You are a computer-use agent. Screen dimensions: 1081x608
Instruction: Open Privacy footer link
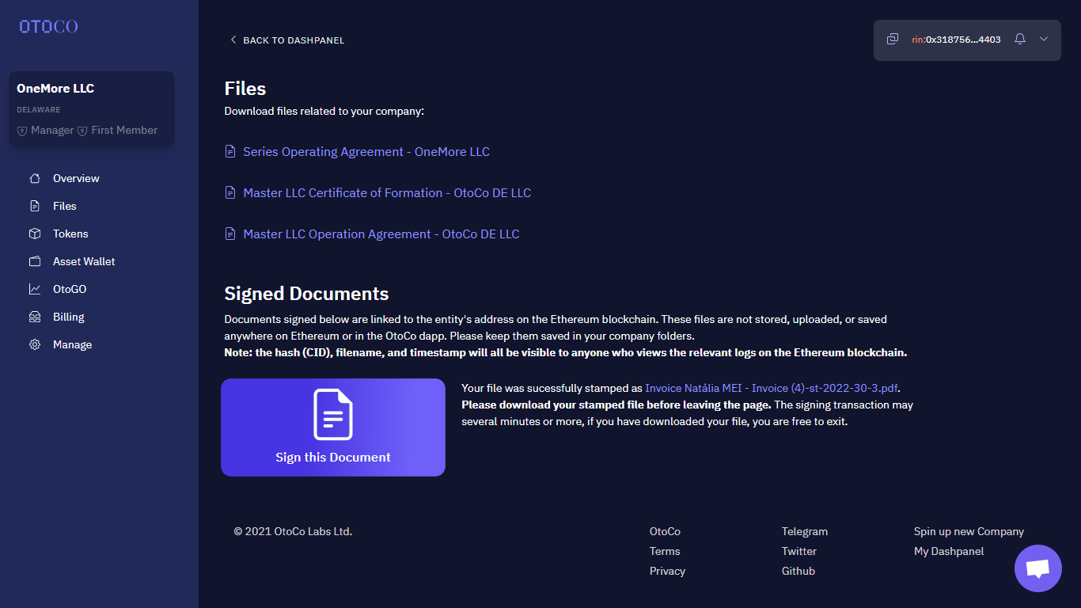point(667,571)
